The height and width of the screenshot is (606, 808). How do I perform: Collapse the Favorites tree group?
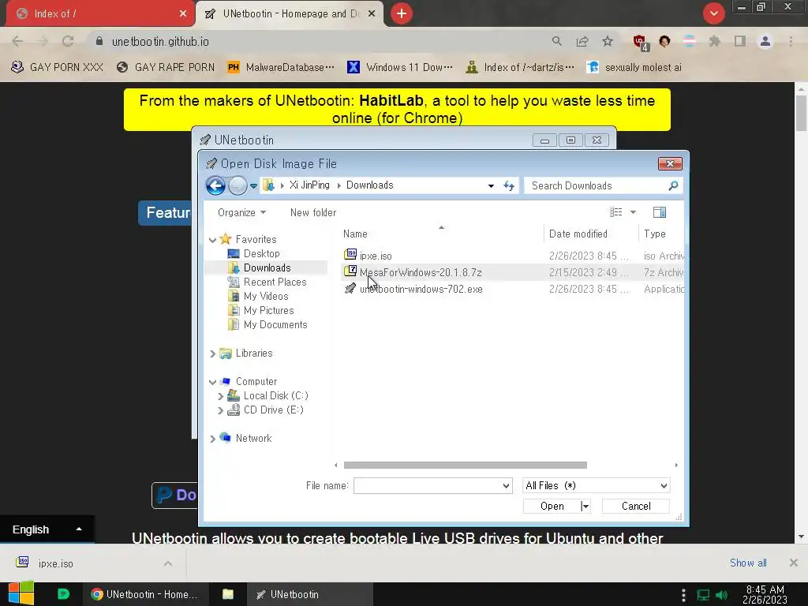point(212,240)
